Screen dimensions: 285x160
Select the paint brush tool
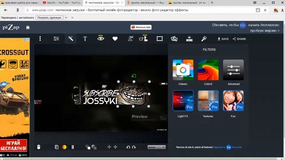click(204, 39)
